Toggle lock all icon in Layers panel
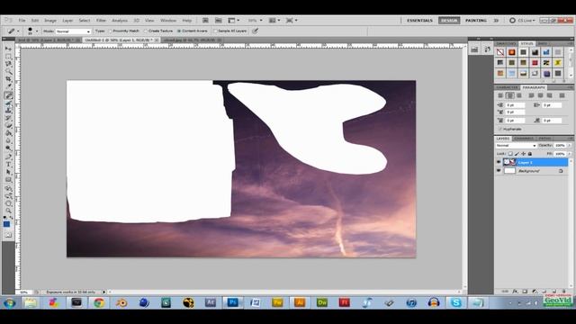 pos(530,154)
